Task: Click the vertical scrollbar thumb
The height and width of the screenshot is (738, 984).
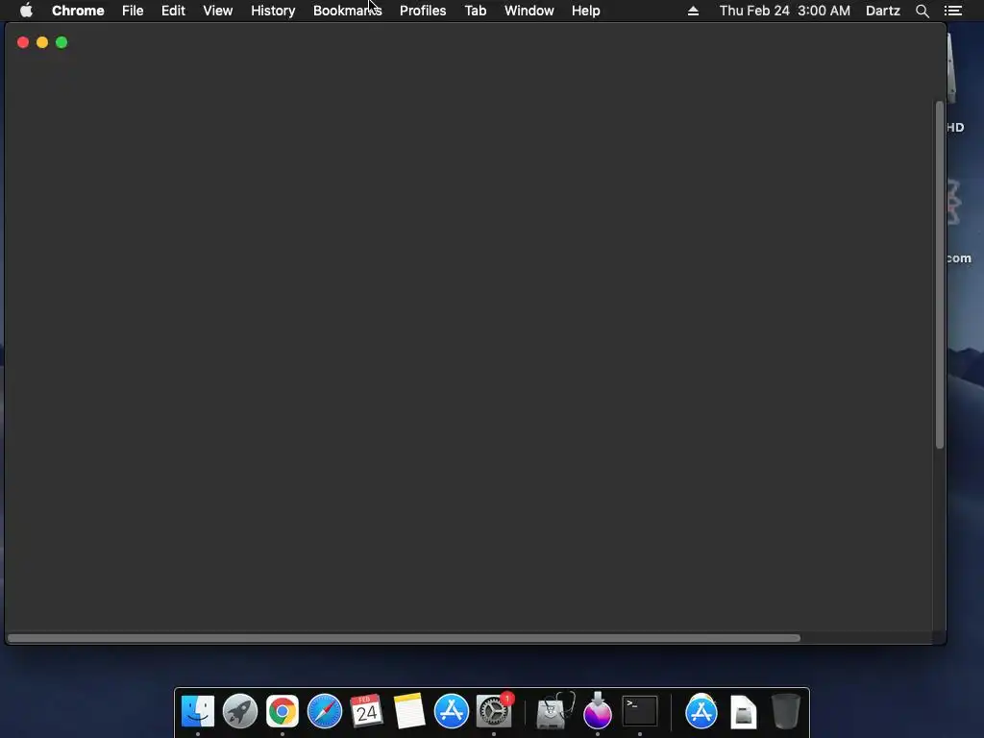Action: 940,275
